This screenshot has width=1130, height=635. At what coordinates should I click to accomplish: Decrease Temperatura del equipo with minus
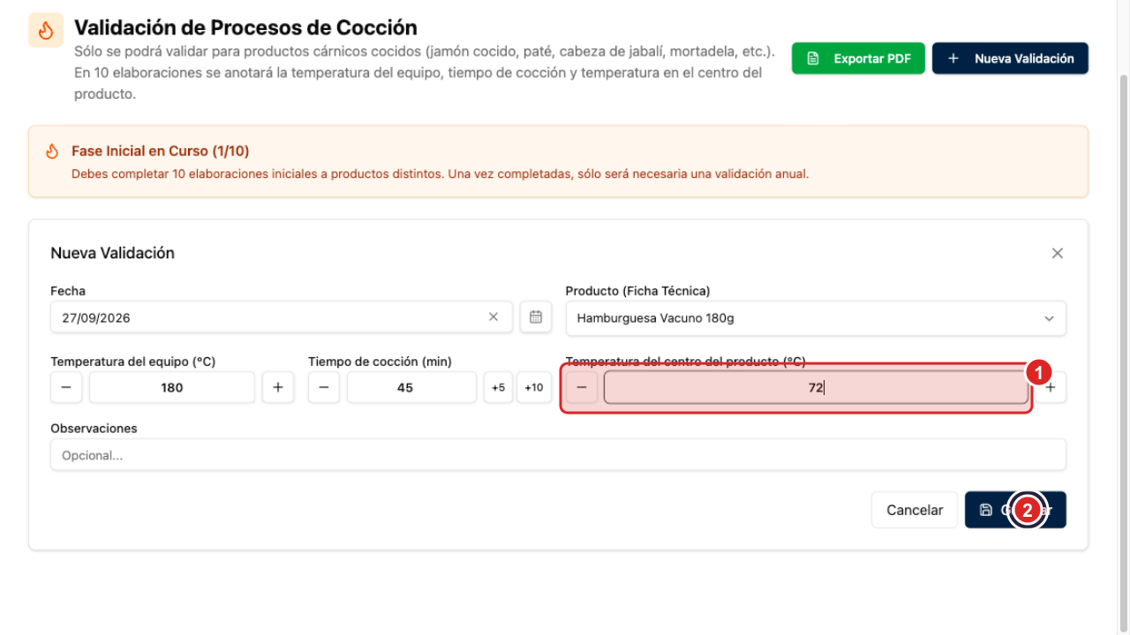(67, 387)
